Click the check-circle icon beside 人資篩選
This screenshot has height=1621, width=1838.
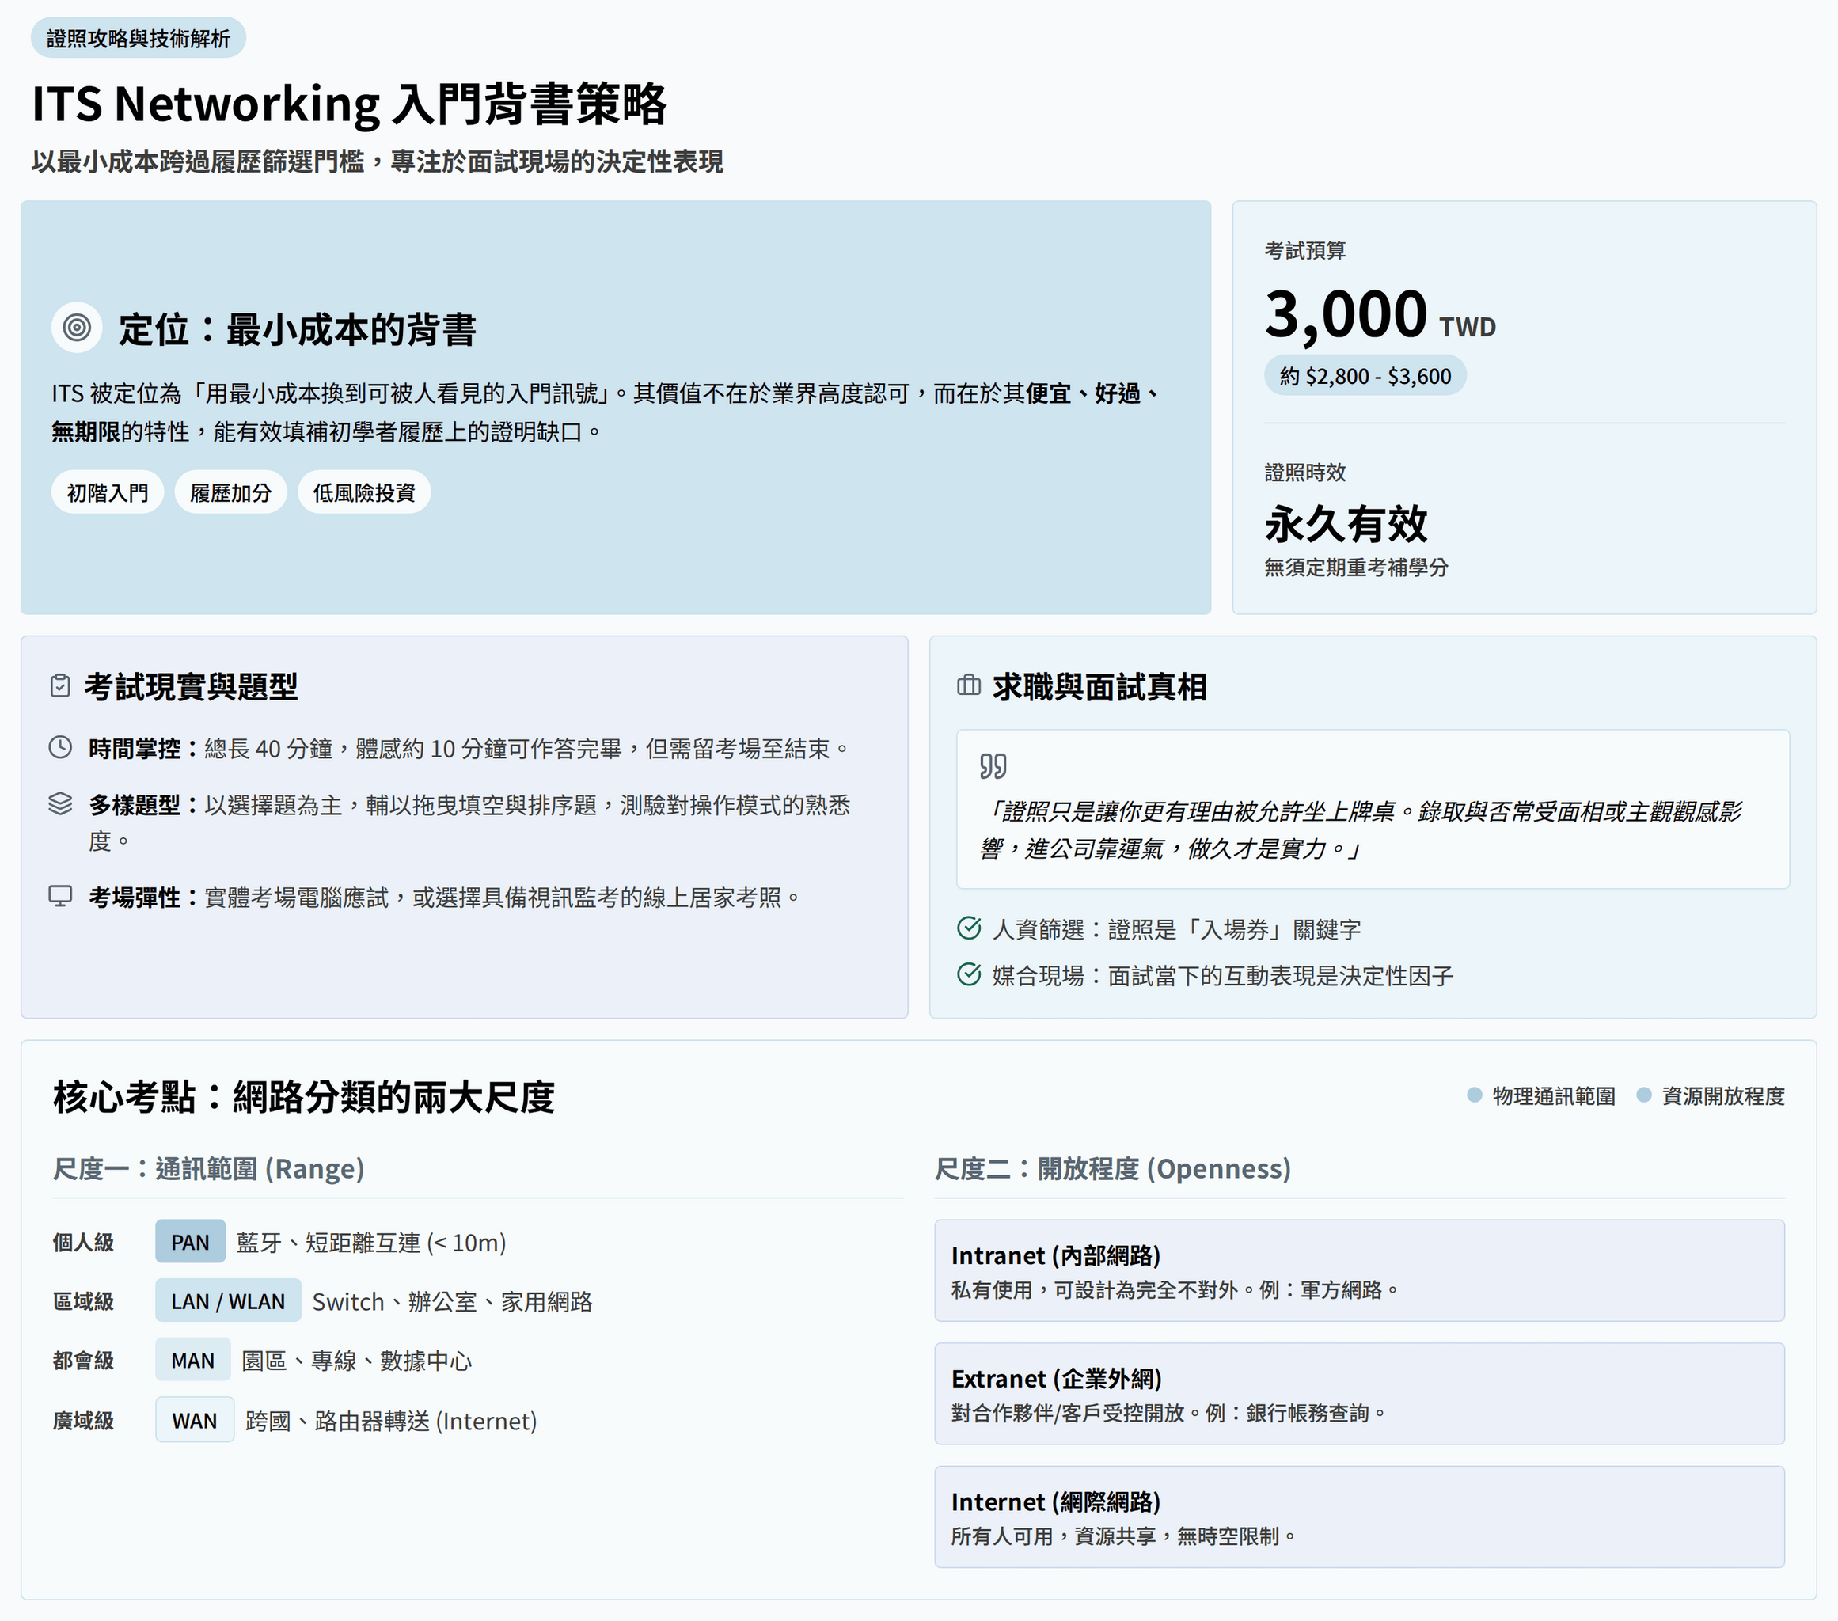(x=968, y=928)
